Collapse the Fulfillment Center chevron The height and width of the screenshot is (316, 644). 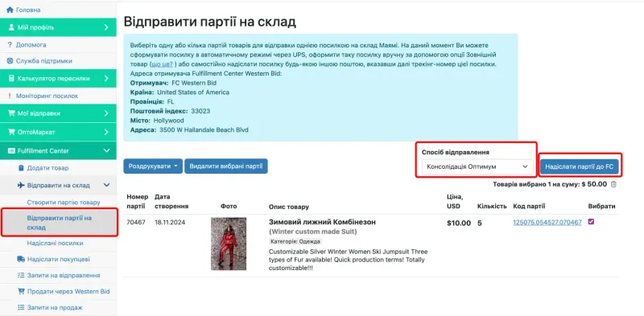[106, 151]
